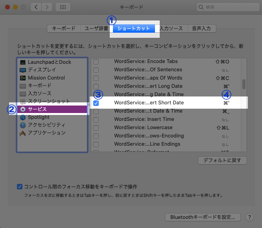
Task: Enable the WordService: Encode Tabs checkbox
Action: (x=96, y=61)
